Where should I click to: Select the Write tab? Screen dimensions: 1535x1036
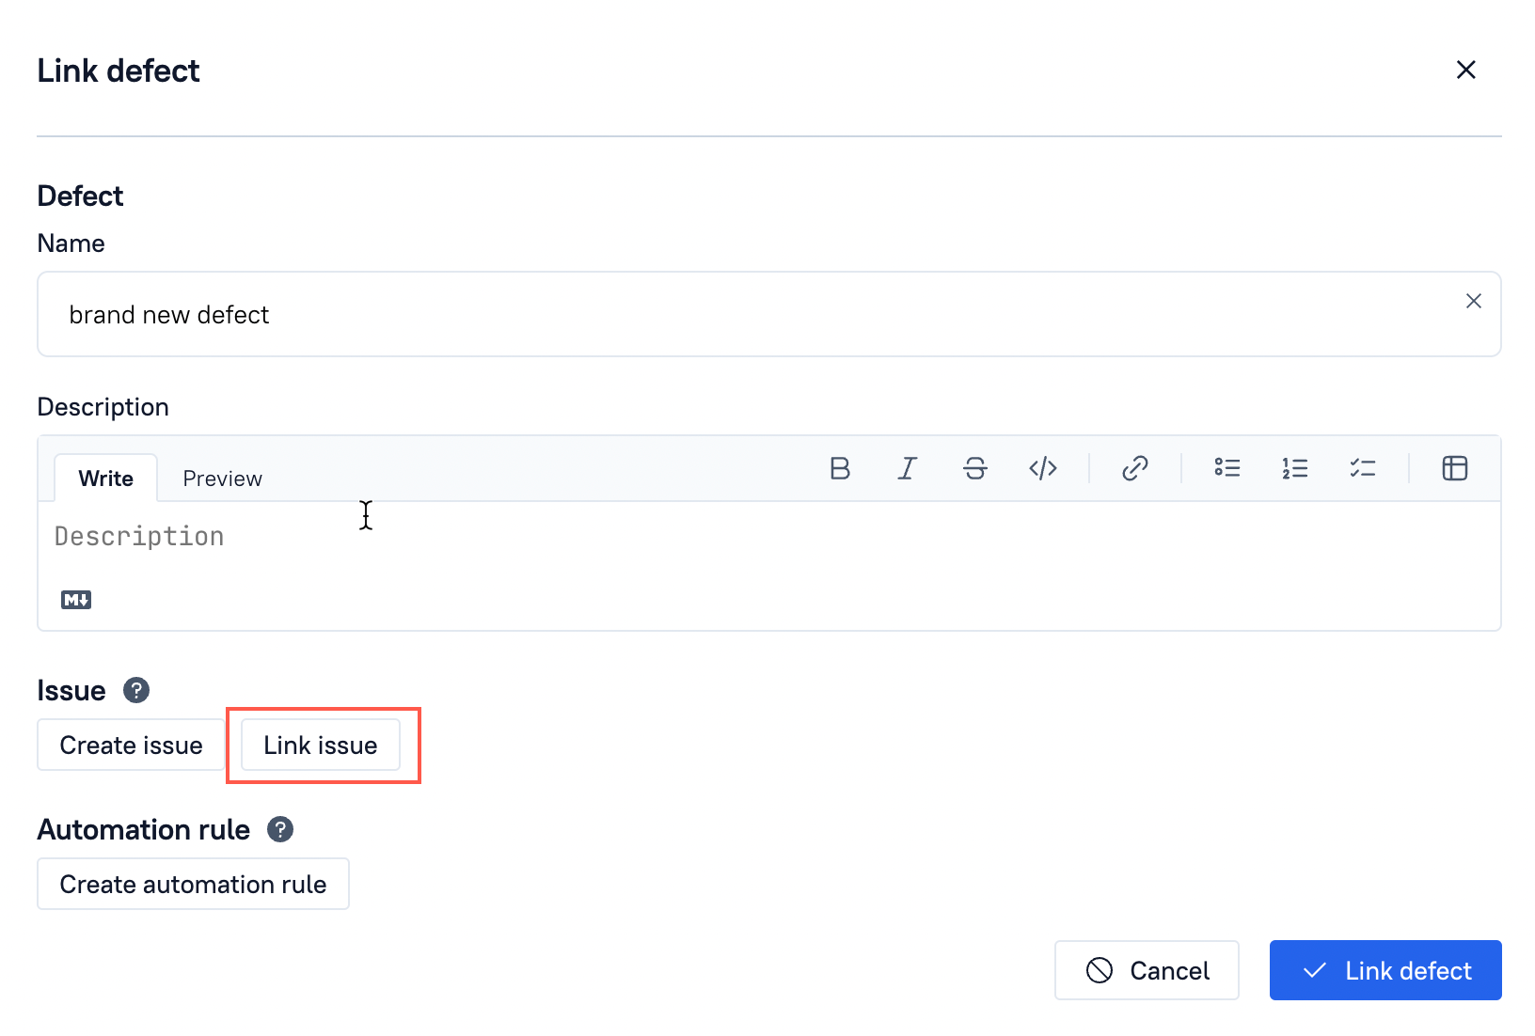coord(104,478)
